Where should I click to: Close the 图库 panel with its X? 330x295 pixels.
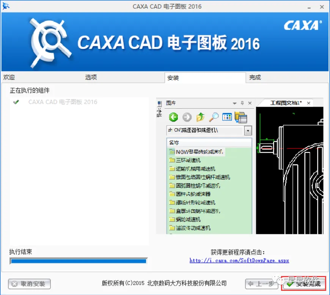[x=250, y=103]
